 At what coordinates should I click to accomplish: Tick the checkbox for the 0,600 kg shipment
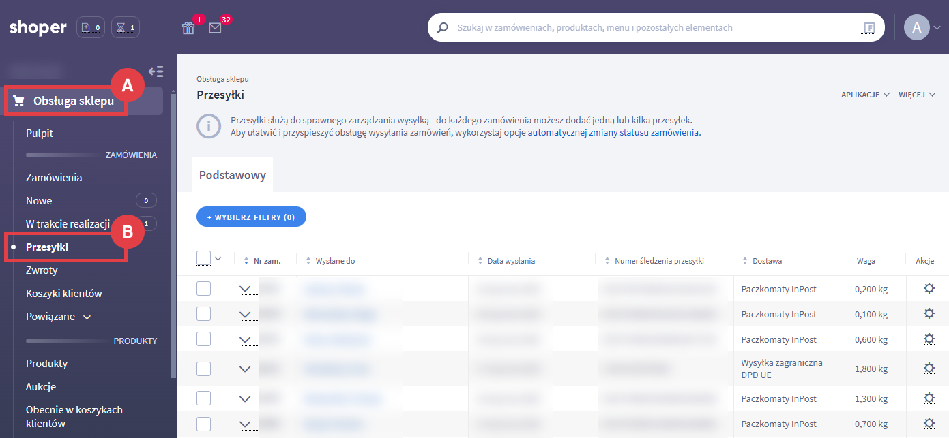coord(203,339)
